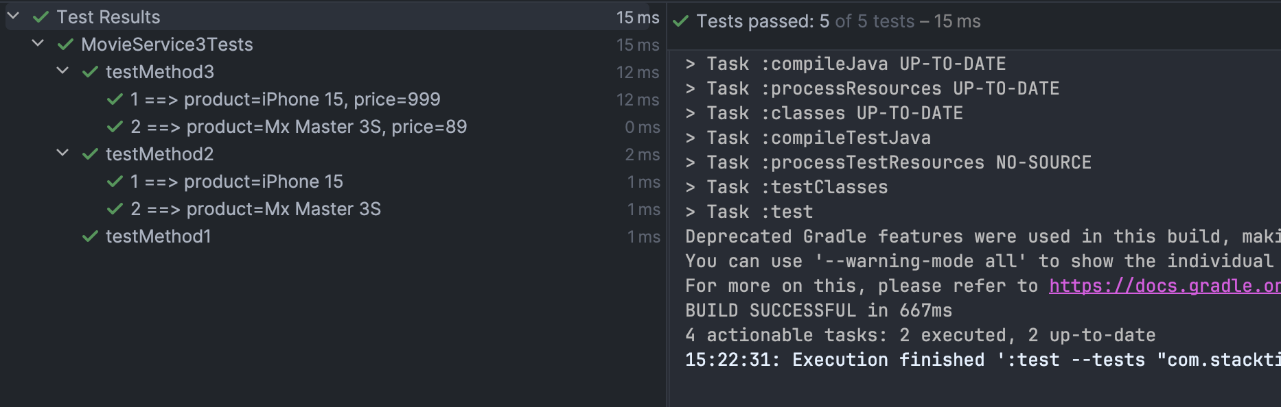Click the BUILD SUCCESSFUL console line
1281x407 pixels.
tap(819, 310)
